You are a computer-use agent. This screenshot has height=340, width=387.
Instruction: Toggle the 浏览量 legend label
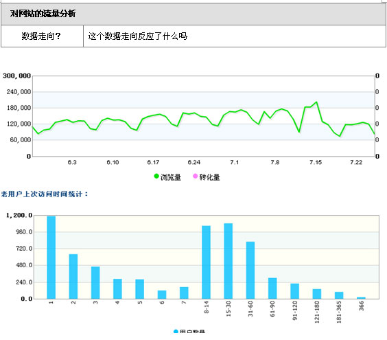point(171,177)
